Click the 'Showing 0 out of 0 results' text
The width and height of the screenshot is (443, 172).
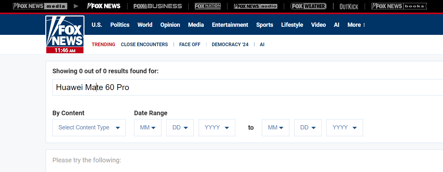click(x=105, y=71)
